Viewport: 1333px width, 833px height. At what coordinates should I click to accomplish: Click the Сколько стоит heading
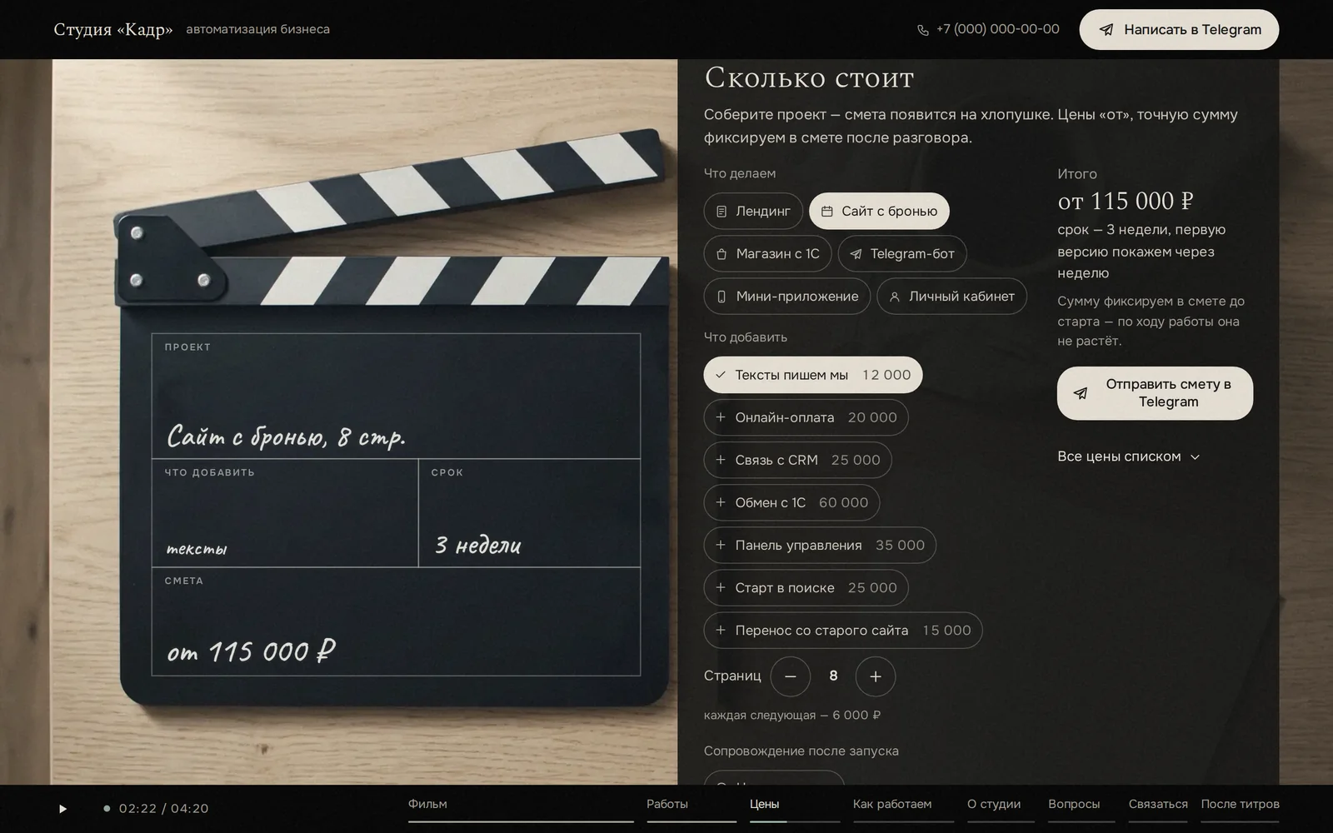pyautogui.click(x=809, y=77)
